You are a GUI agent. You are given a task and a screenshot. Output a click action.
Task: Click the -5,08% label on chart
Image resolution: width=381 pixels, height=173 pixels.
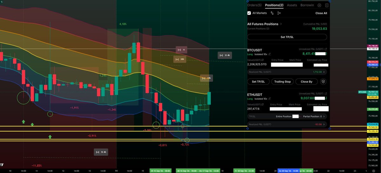click(x=147, y=130)
